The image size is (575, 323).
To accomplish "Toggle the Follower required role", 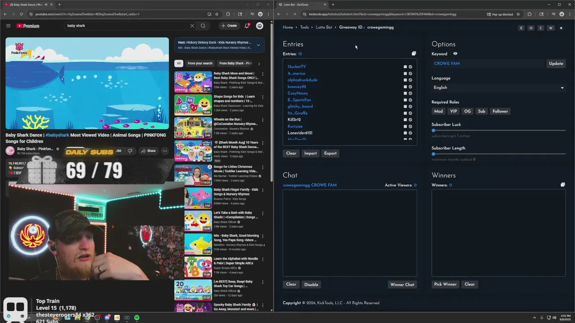I will point(500,111).
